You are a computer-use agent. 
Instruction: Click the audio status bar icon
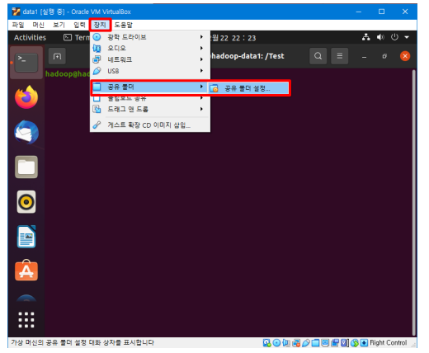coord(286,343)
